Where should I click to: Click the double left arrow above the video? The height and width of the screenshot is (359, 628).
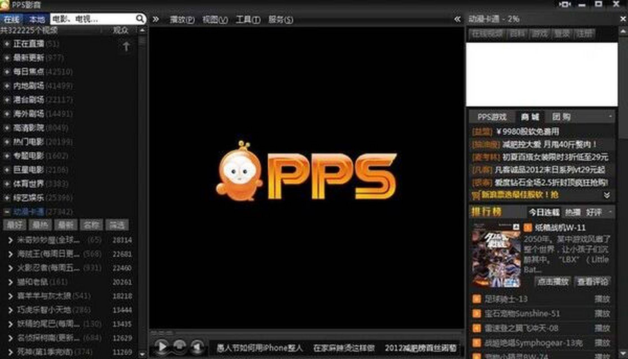tap(457, 19)
